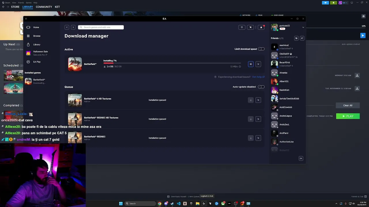Download the Monday 3:52 AM scheduled update
Screen dimensions: 369x207
pyautogui.click(x=357, y=75)
